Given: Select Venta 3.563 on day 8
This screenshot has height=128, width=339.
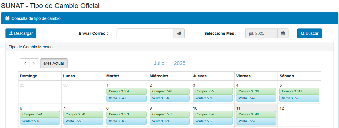Looking at the screenshot, I should click(x=126, y=121).
